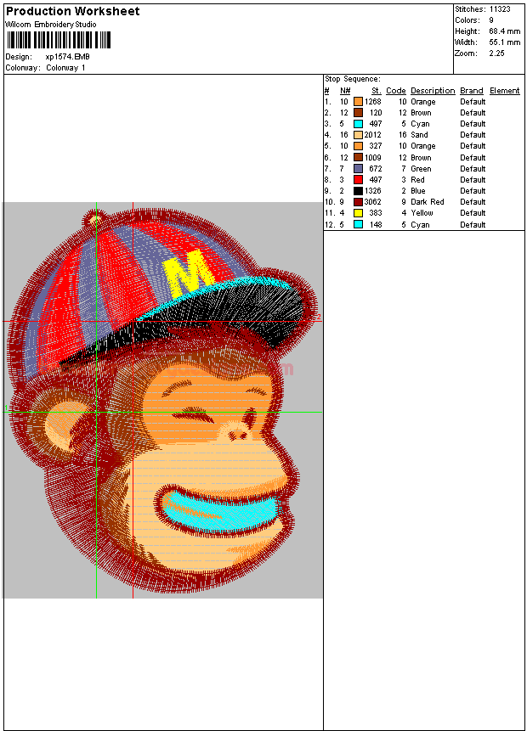Click the 'Sand' description
The height and width of the screenshot is (731, 527).
point(419,135)
